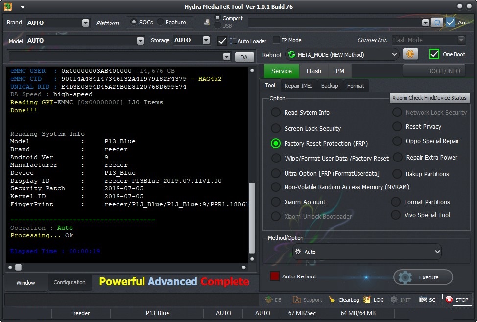Image resolution: width=477 pixels, height=322 pixels.
Task: Toggle the Auto checkbox next to the port list
Action: pyautogui.click(x=451, y=22)
